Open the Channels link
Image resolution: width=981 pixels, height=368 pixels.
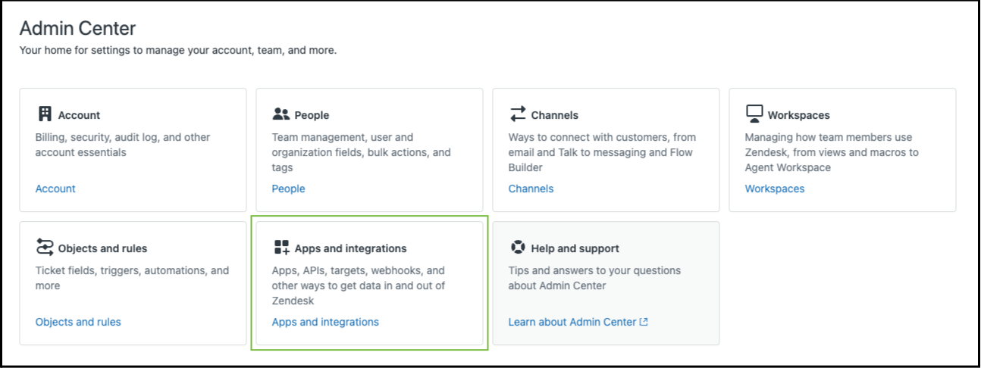point(531,189)
